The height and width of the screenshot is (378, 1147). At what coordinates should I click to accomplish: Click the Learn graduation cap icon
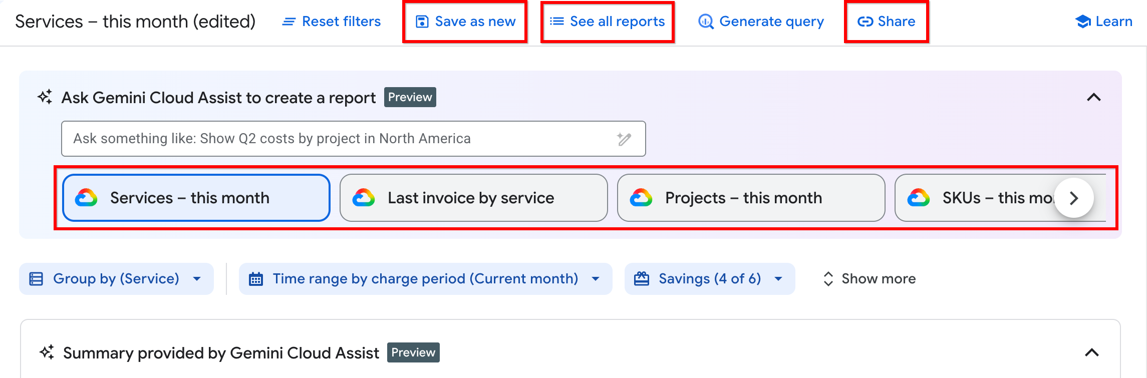coord(1083,22)
